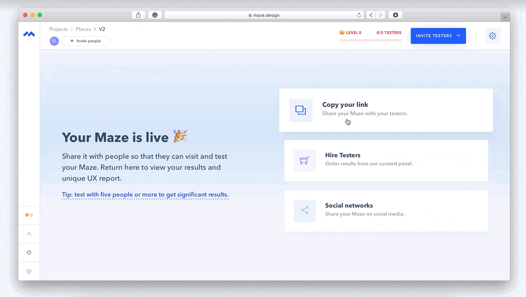Click the maze.design address bar
This screenshot has width=526, height=297.
pos(264,15)
